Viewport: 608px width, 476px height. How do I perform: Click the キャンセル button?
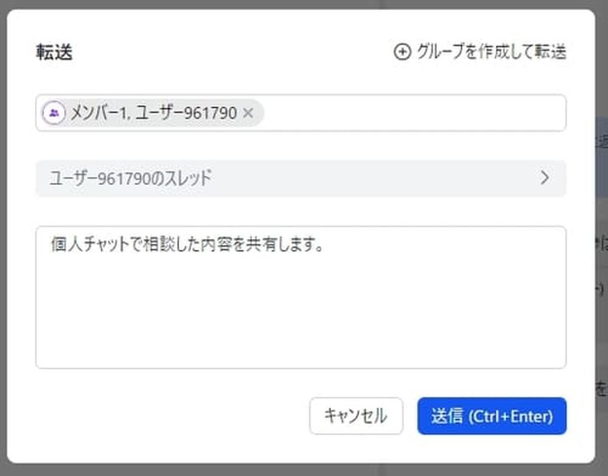[x=356, y=417]
